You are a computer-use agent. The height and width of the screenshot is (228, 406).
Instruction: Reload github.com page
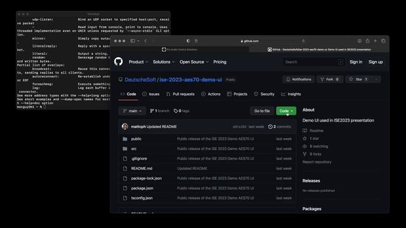point(303,41)
